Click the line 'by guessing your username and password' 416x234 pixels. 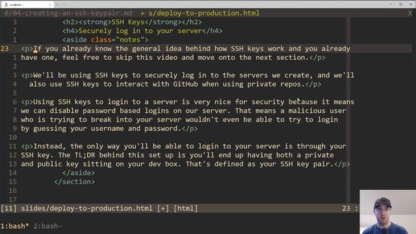(109, 129)
